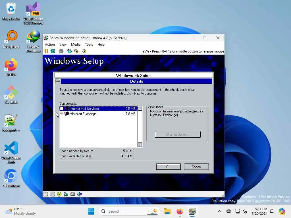Open the View menu
Image resolution: width=291 pixels, height=218 pixels.
point(63,45)
